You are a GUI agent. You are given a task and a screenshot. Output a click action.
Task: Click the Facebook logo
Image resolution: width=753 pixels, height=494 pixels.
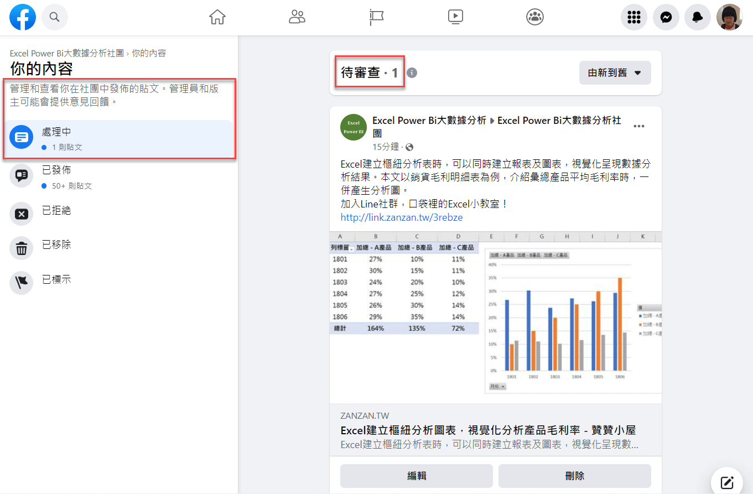tap(23, 17)
